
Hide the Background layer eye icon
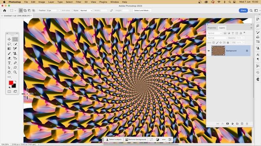pos(208,51)
